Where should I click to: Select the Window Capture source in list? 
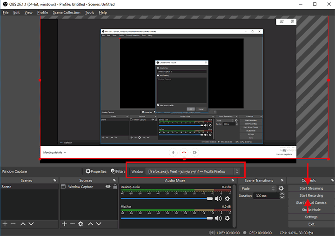coord(81,187)
